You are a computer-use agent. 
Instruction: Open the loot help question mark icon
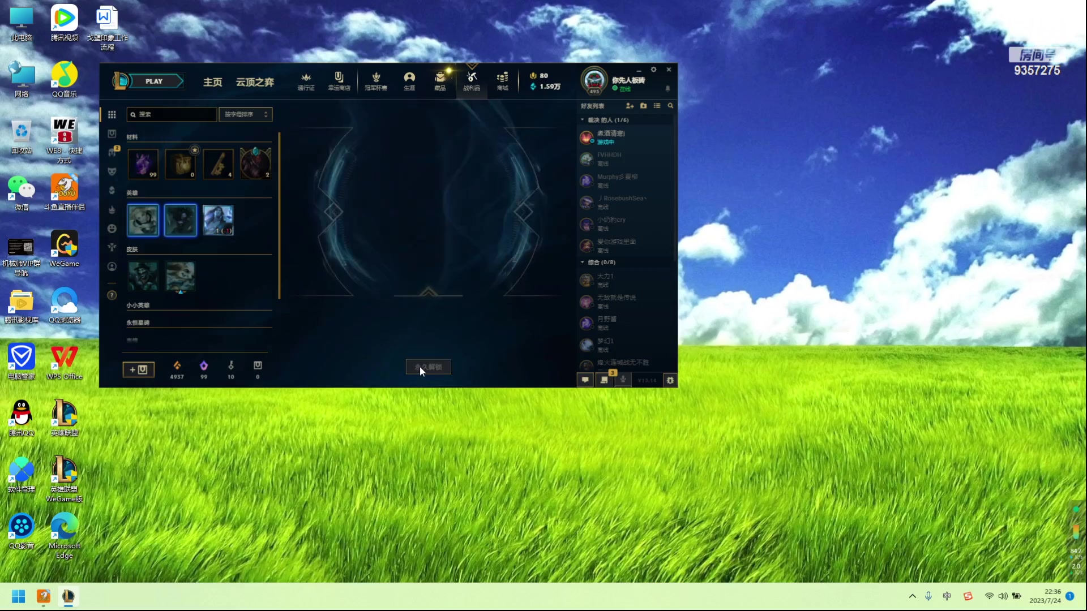tap(112, 295)
